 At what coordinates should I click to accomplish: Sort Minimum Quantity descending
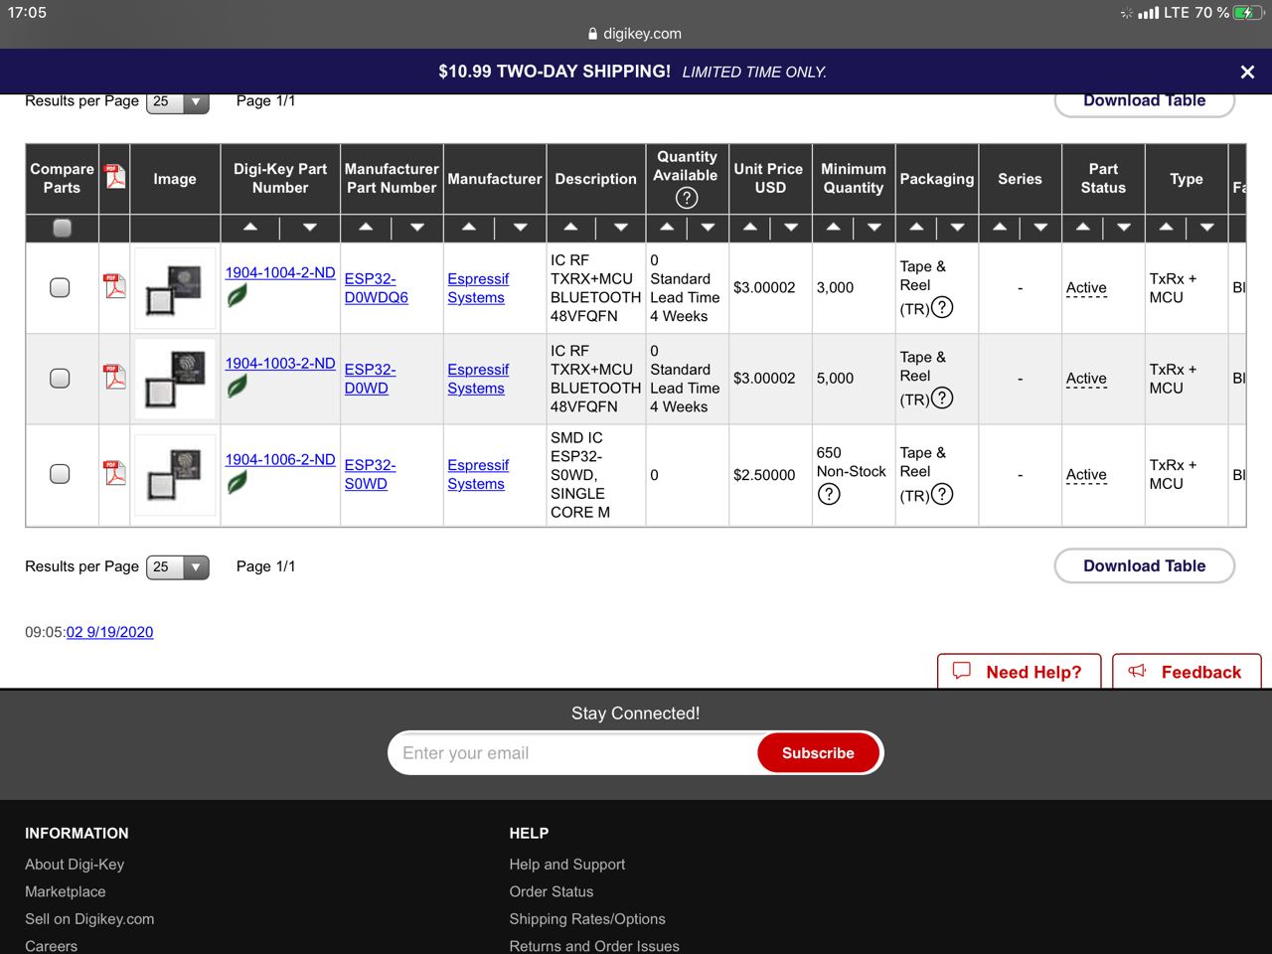tap(874, 228)
